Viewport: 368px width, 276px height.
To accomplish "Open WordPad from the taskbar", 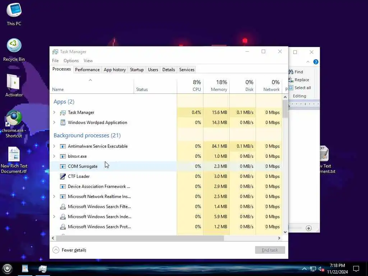I will coord(25,269).
